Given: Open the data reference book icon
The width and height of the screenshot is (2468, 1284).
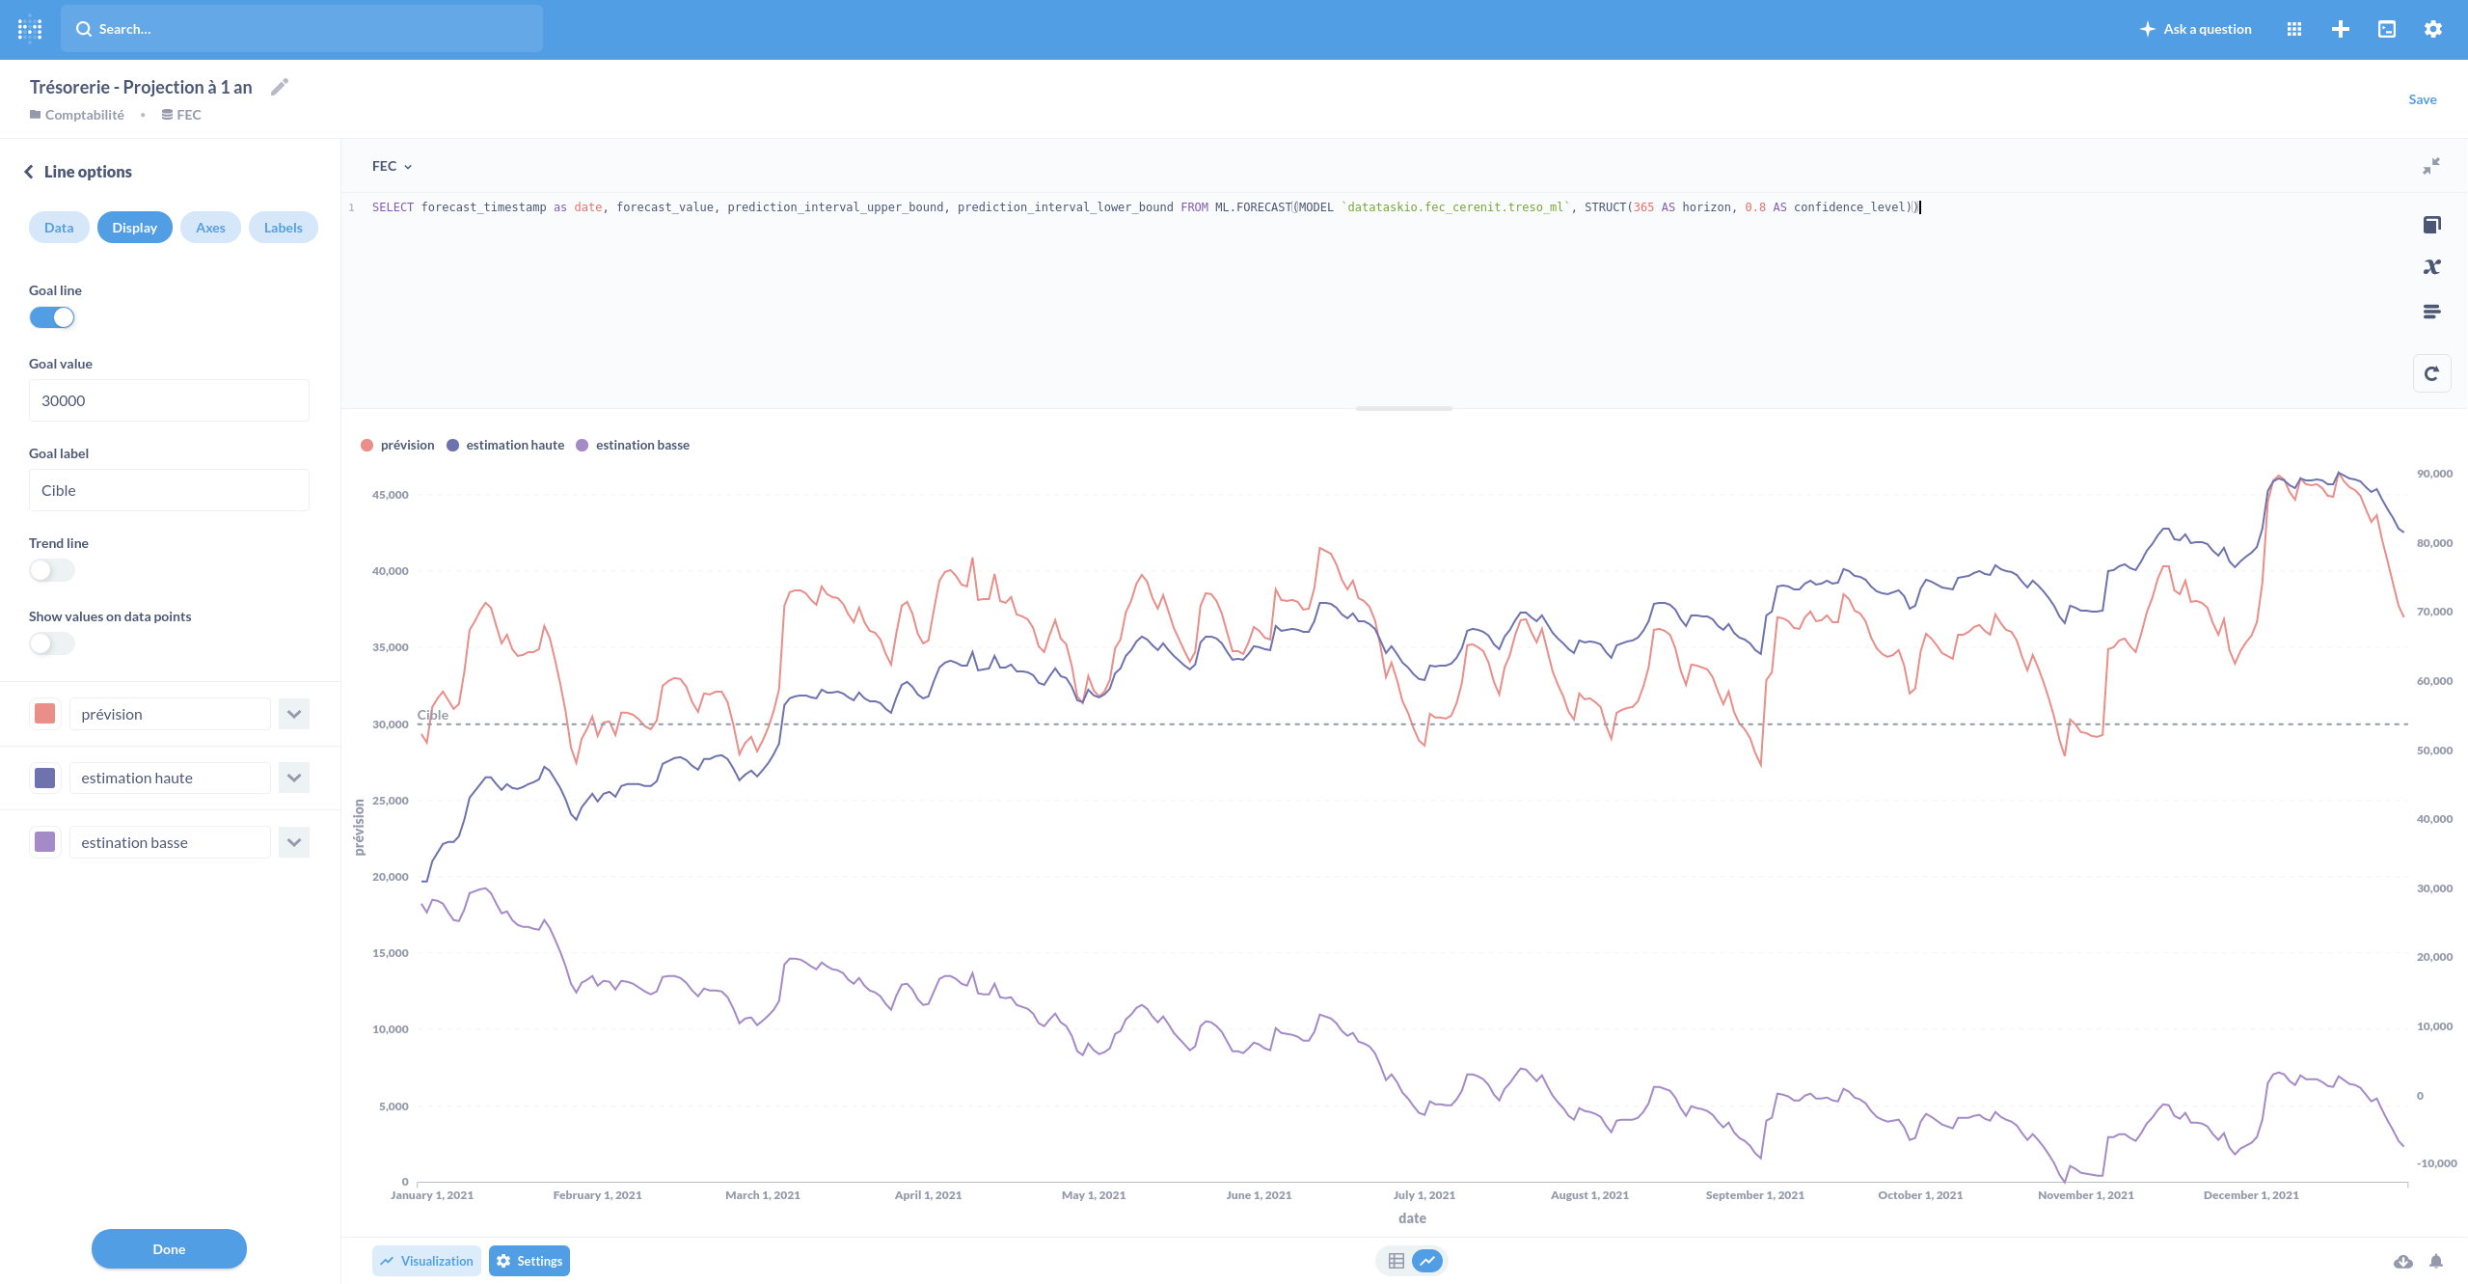Looking at the screenshot, I should click(2431, 225).
